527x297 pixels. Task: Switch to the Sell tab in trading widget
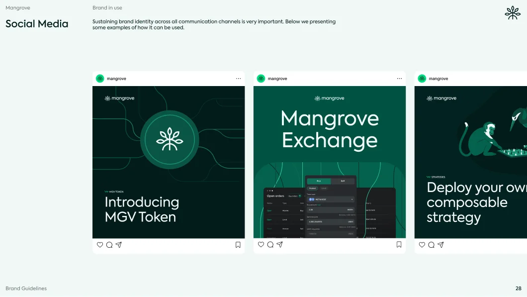coord(342,181)
